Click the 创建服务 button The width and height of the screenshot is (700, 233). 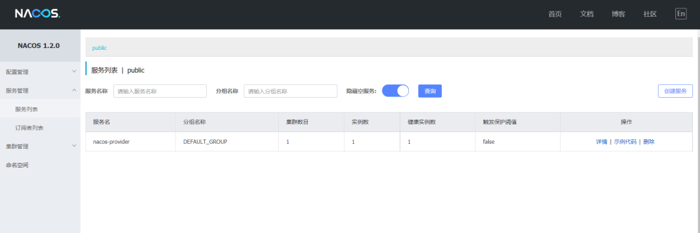[675, 91]
